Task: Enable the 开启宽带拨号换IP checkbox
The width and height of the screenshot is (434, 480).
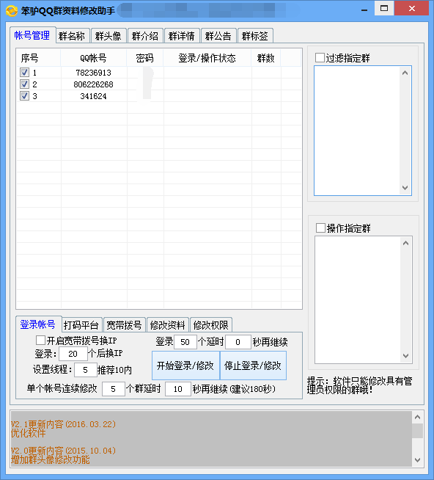Action: pyautogui.click(x=40, y=340)
